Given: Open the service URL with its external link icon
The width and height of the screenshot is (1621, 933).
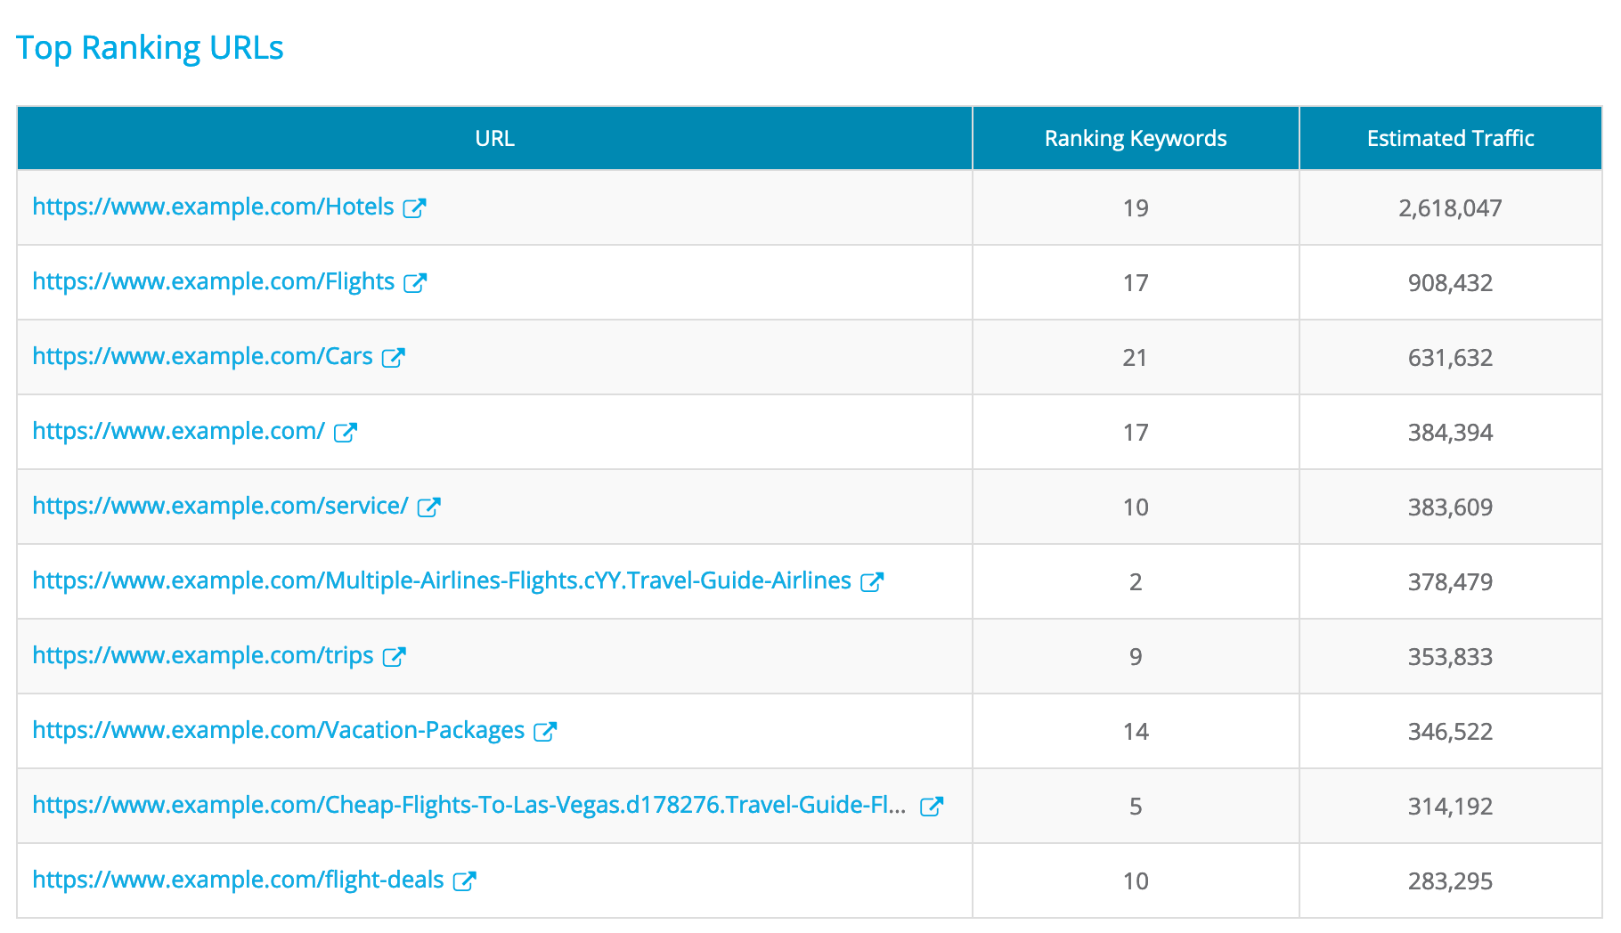Looking at the screenshot, I should pos(429,507).
